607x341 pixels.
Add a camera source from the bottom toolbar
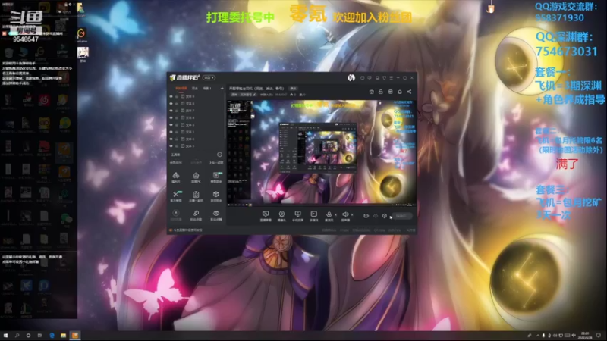[281, 216]
